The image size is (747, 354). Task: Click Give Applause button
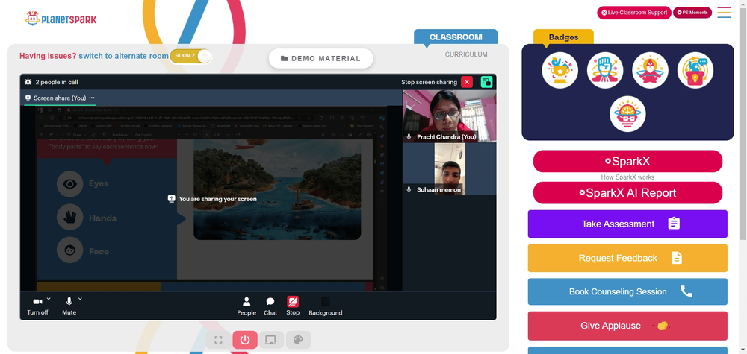point(627,326)
